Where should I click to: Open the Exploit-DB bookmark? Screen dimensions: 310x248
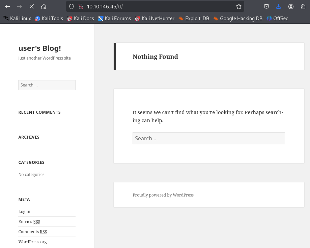tap(194, 19)
